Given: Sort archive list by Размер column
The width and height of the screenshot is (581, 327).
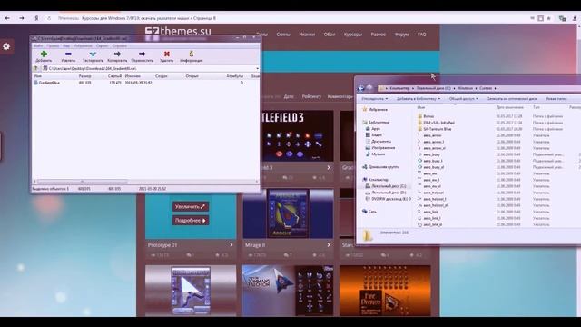Looking at the screenshot, I should click(84, 76).
